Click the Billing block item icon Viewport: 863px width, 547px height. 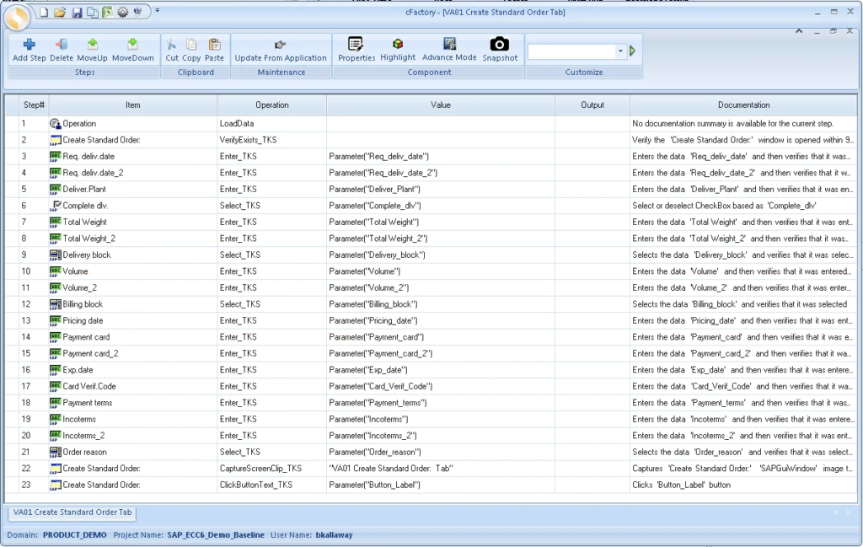(55, 303)
